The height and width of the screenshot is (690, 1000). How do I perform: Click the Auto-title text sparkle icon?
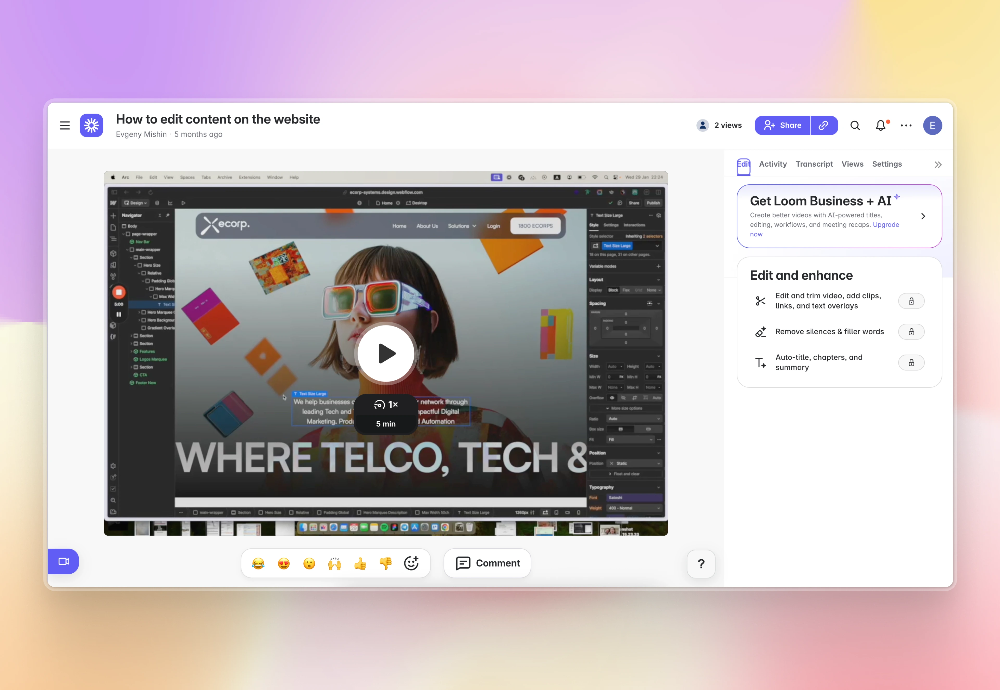click(760, 362)
